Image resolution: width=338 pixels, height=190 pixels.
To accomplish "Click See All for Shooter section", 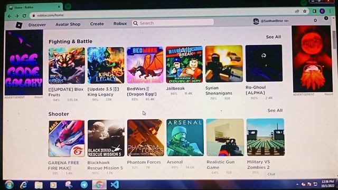I will (x=275, y=110).
